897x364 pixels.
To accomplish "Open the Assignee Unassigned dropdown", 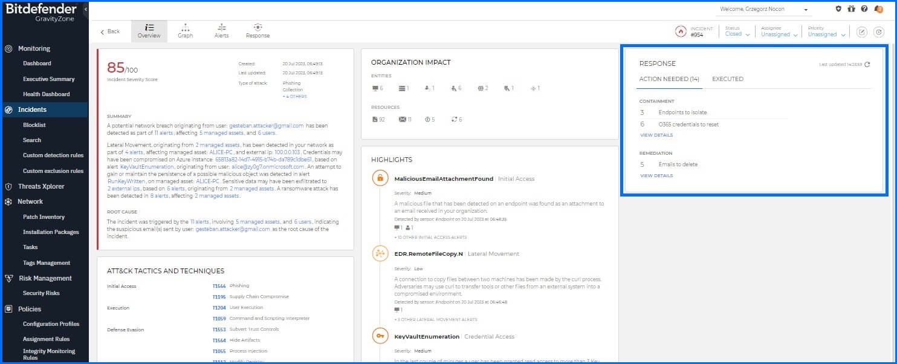I will tap(779, 32).
